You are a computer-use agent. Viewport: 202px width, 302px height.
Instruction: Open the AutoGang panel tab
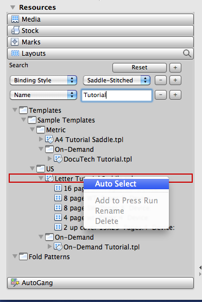100,282
